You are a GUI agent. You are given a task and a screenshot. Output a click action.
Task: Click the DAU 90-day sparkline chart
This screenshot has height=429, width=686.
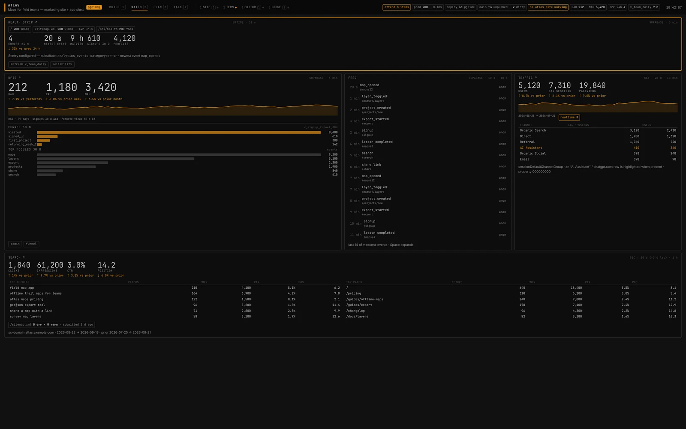click(x=173, y=109)
